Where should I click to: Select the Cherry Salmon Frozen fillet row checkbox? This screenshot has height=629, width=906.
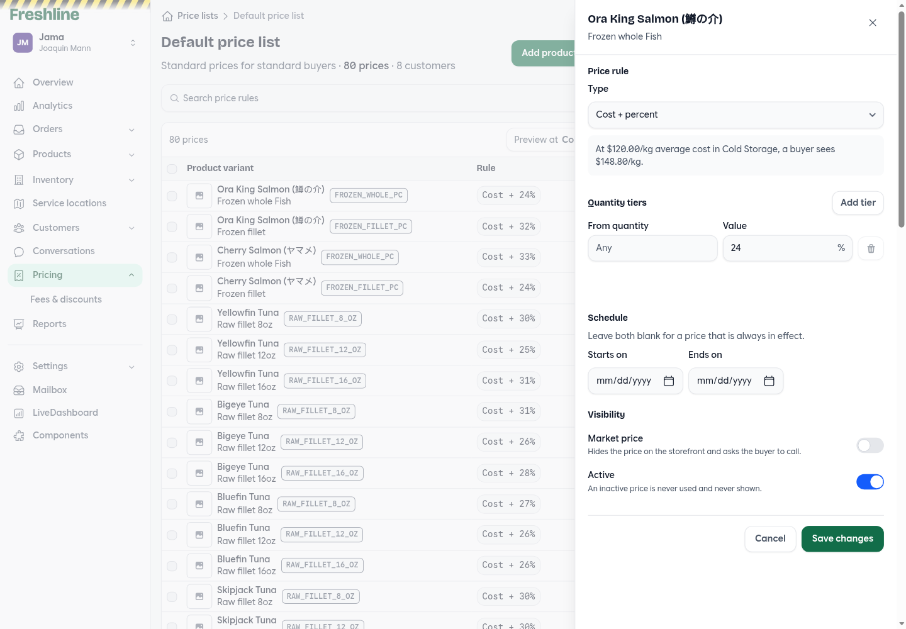pyautogui.click(x=172, y=288)
